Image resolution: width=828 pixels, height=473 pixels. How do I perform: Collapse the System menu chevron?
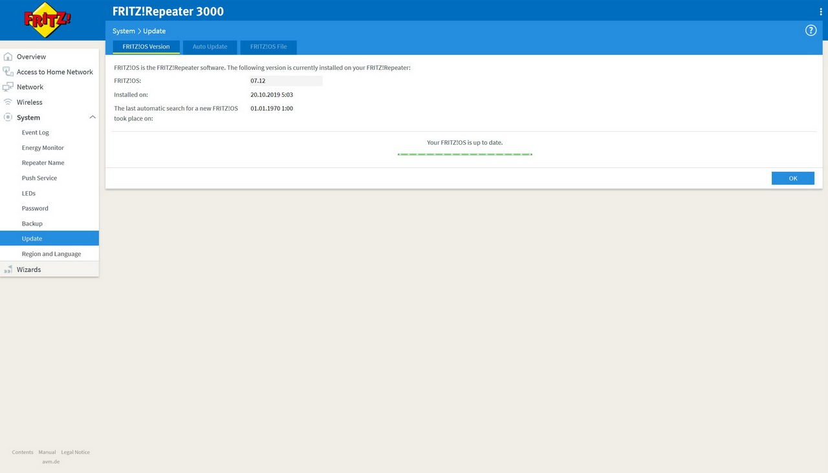point(93,117)
